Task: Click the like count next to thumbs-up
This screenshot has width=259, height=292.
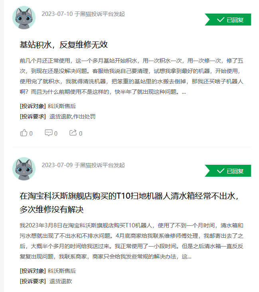Action: (x=31, y=134)
